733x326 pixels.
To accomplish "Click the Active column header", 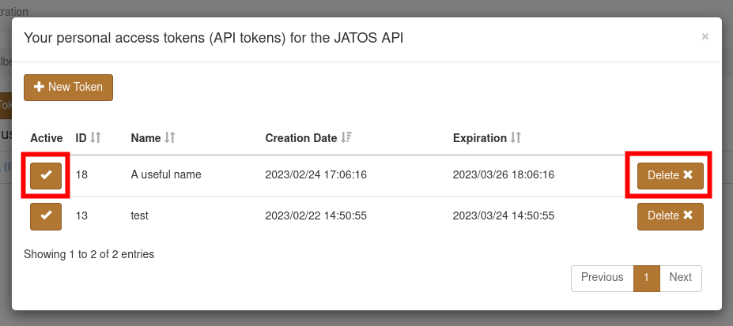I will 47,138.
